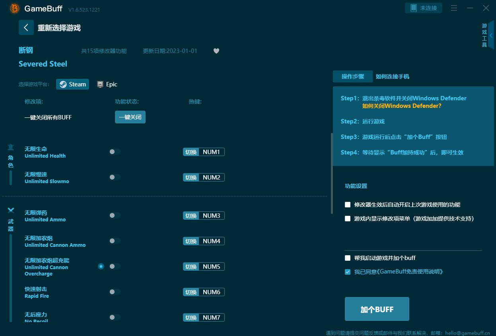Click the Step2 运行游戏 text
This screenshot has width=496, height=336.
click(363, 121)
